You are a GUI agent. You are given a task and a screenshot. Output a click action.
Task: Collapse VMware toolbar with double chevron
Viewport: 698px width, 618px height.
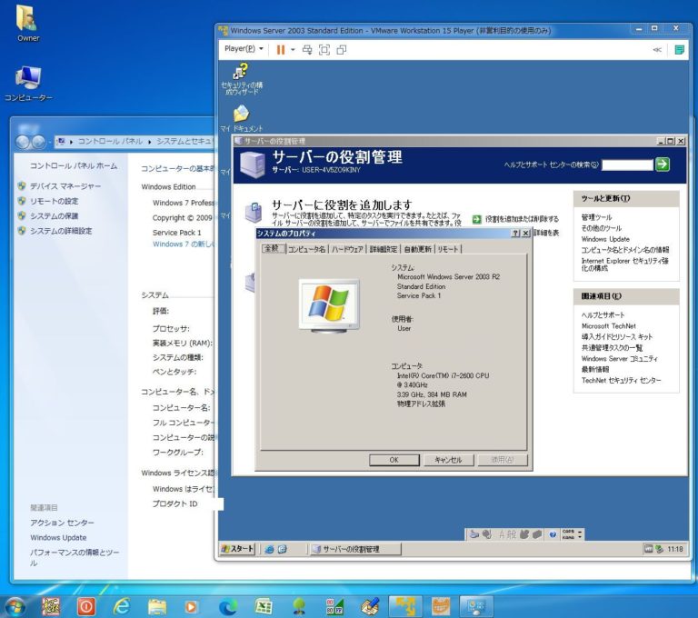pyautogui.click(x=656, y=49)
